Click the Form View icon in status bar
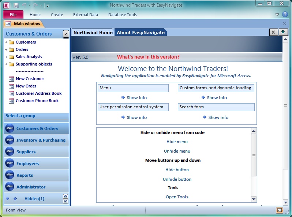292x217 pixels. point(279,210)
